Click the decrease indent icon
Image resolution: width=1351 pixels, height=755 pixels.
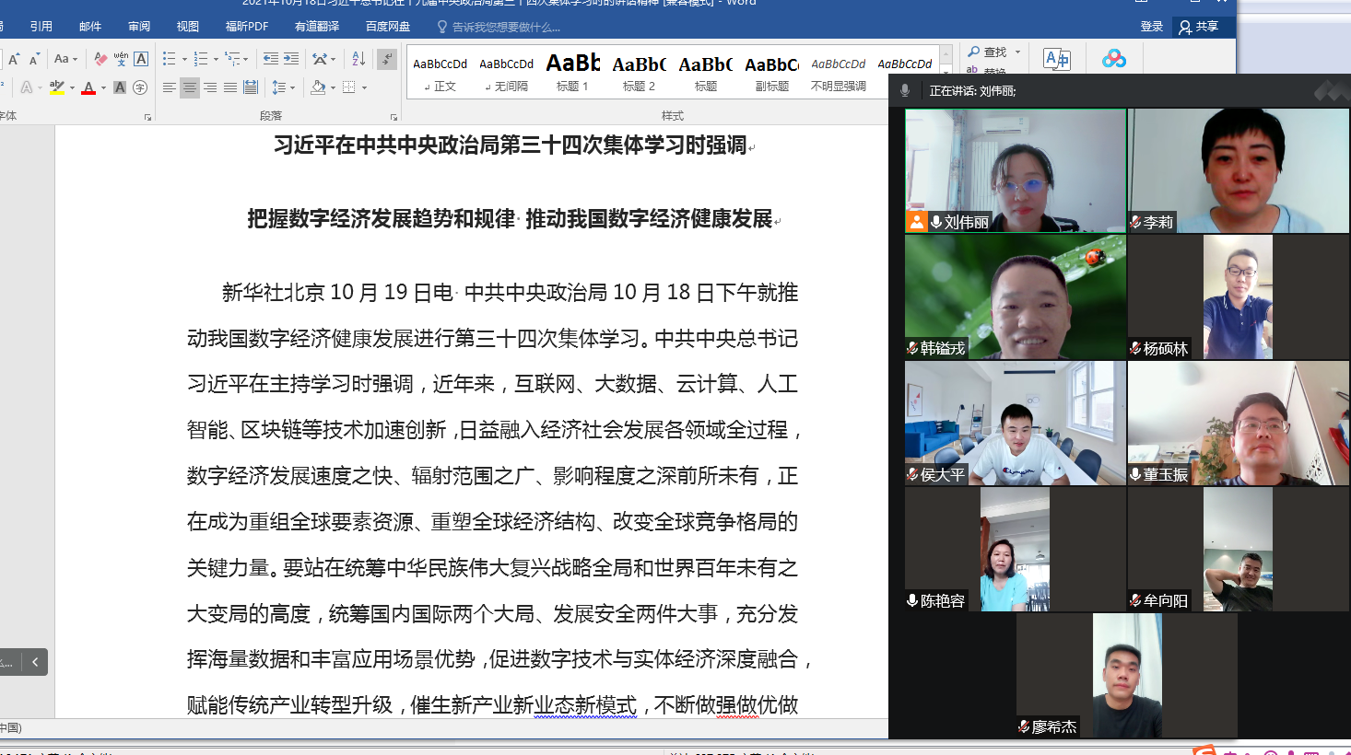pos(270,59)
